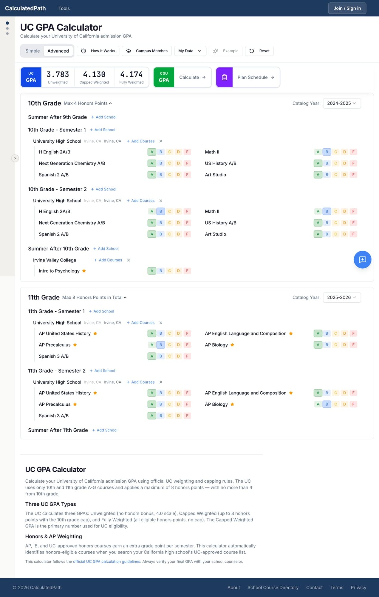
Task: Click the How It Works question icon
Action: click(x=84, y=51)
